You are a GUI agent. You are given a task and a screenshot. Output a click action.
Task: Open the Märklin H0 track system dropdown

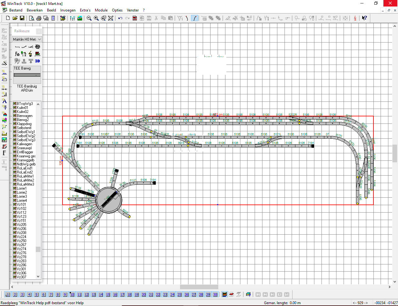(x=27, y=39)
